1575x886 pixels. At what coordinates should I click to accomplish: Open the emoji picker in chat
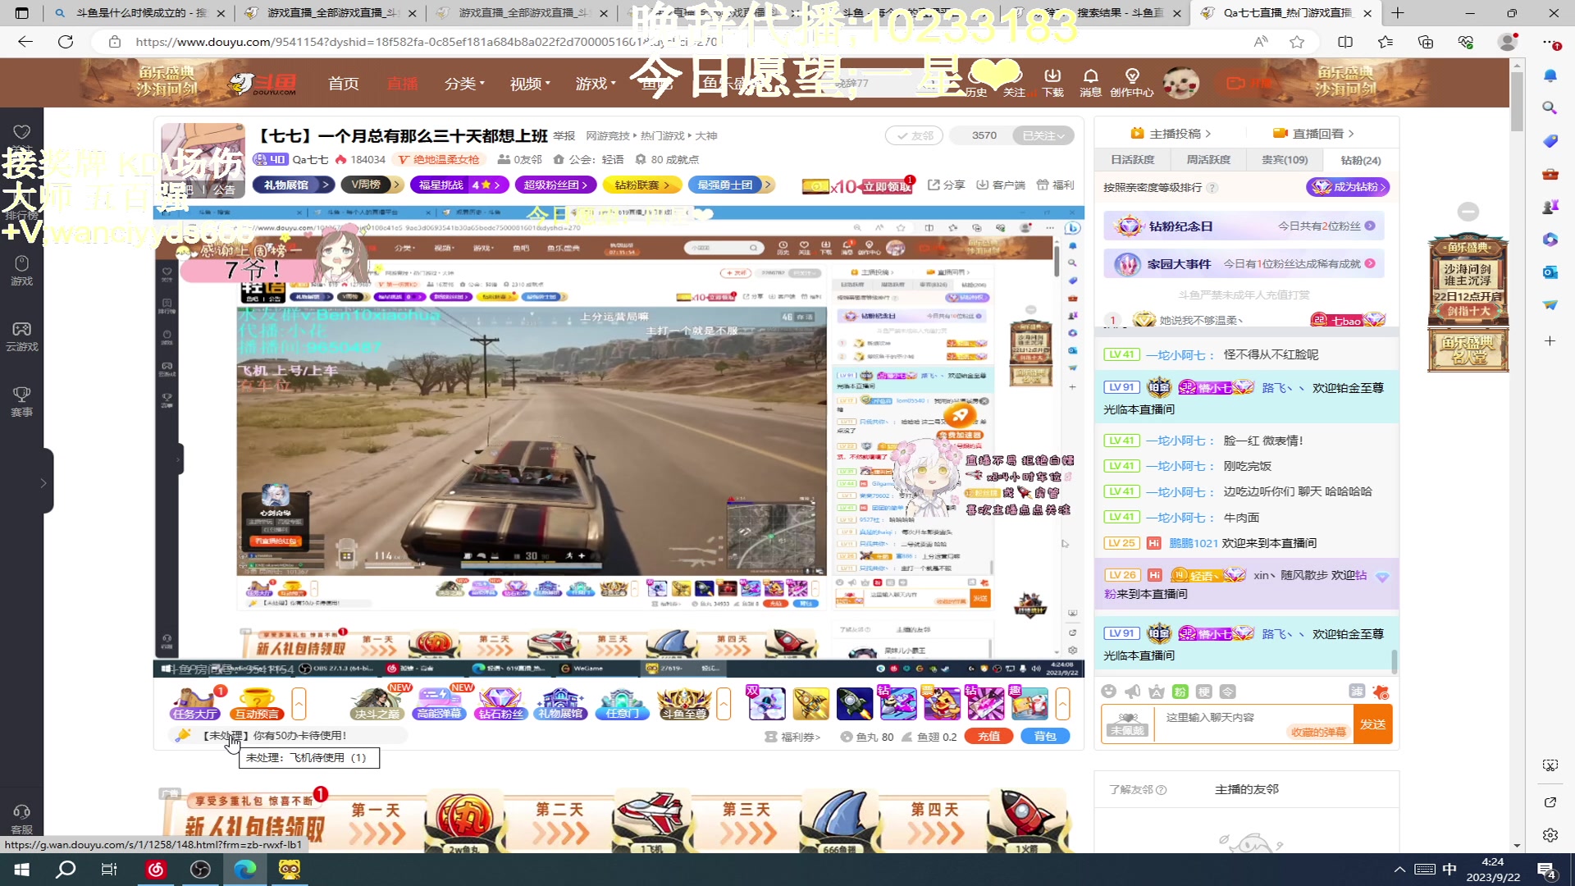(1109, 692)
